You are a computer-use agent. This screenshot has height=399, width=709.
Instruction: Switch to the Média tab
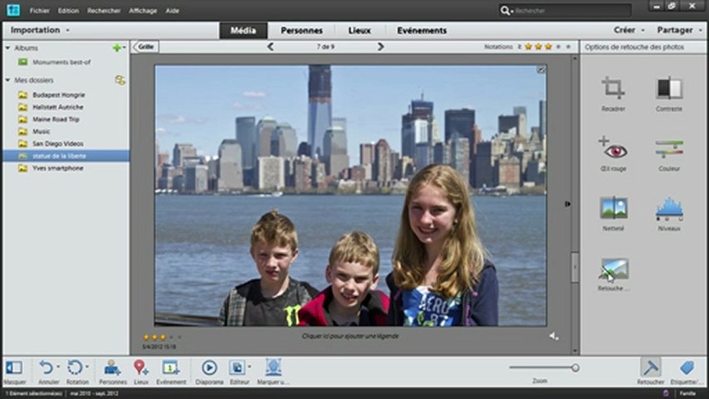point(243,30)
